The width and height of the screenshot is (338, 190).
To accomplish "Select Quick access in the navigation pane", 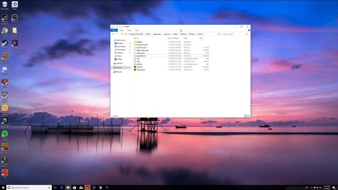I will (x=121, y=40).
